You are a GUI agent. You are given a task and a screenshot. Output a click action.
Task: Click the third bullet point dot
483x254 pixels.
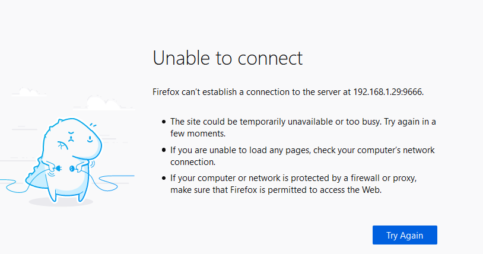point(164,178)
